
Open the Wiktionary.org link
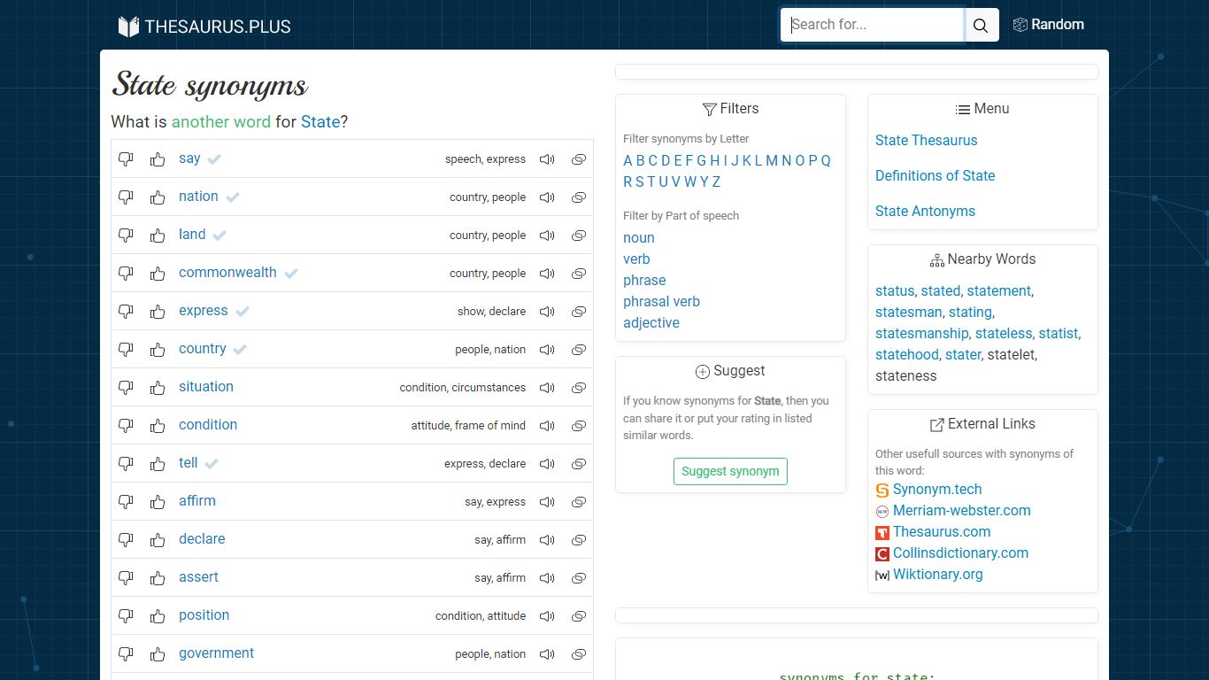pyautogui.click(x=938, y=575)
